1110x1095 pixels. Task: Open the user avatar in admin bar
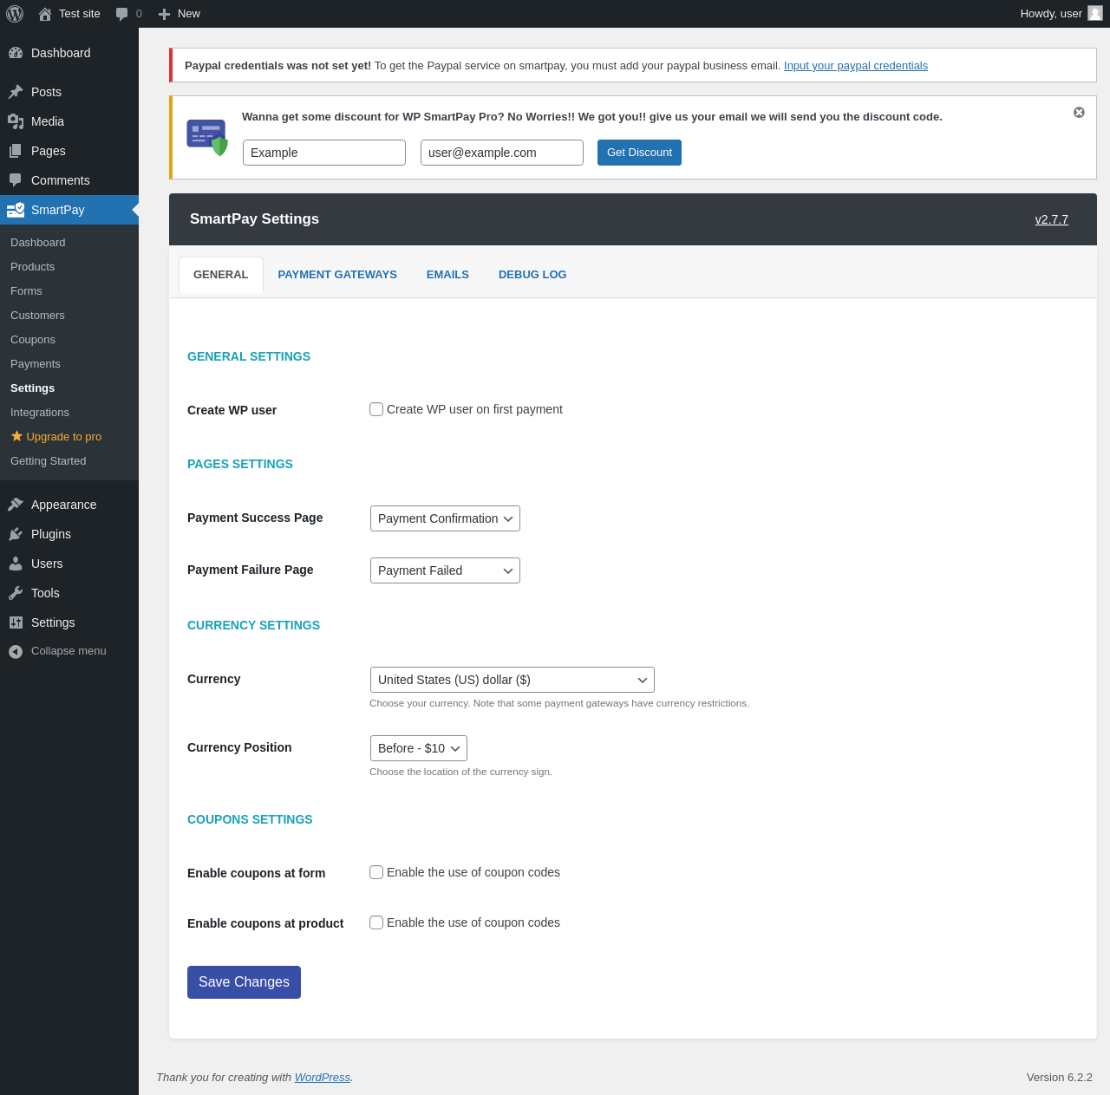coord(1095,13)
